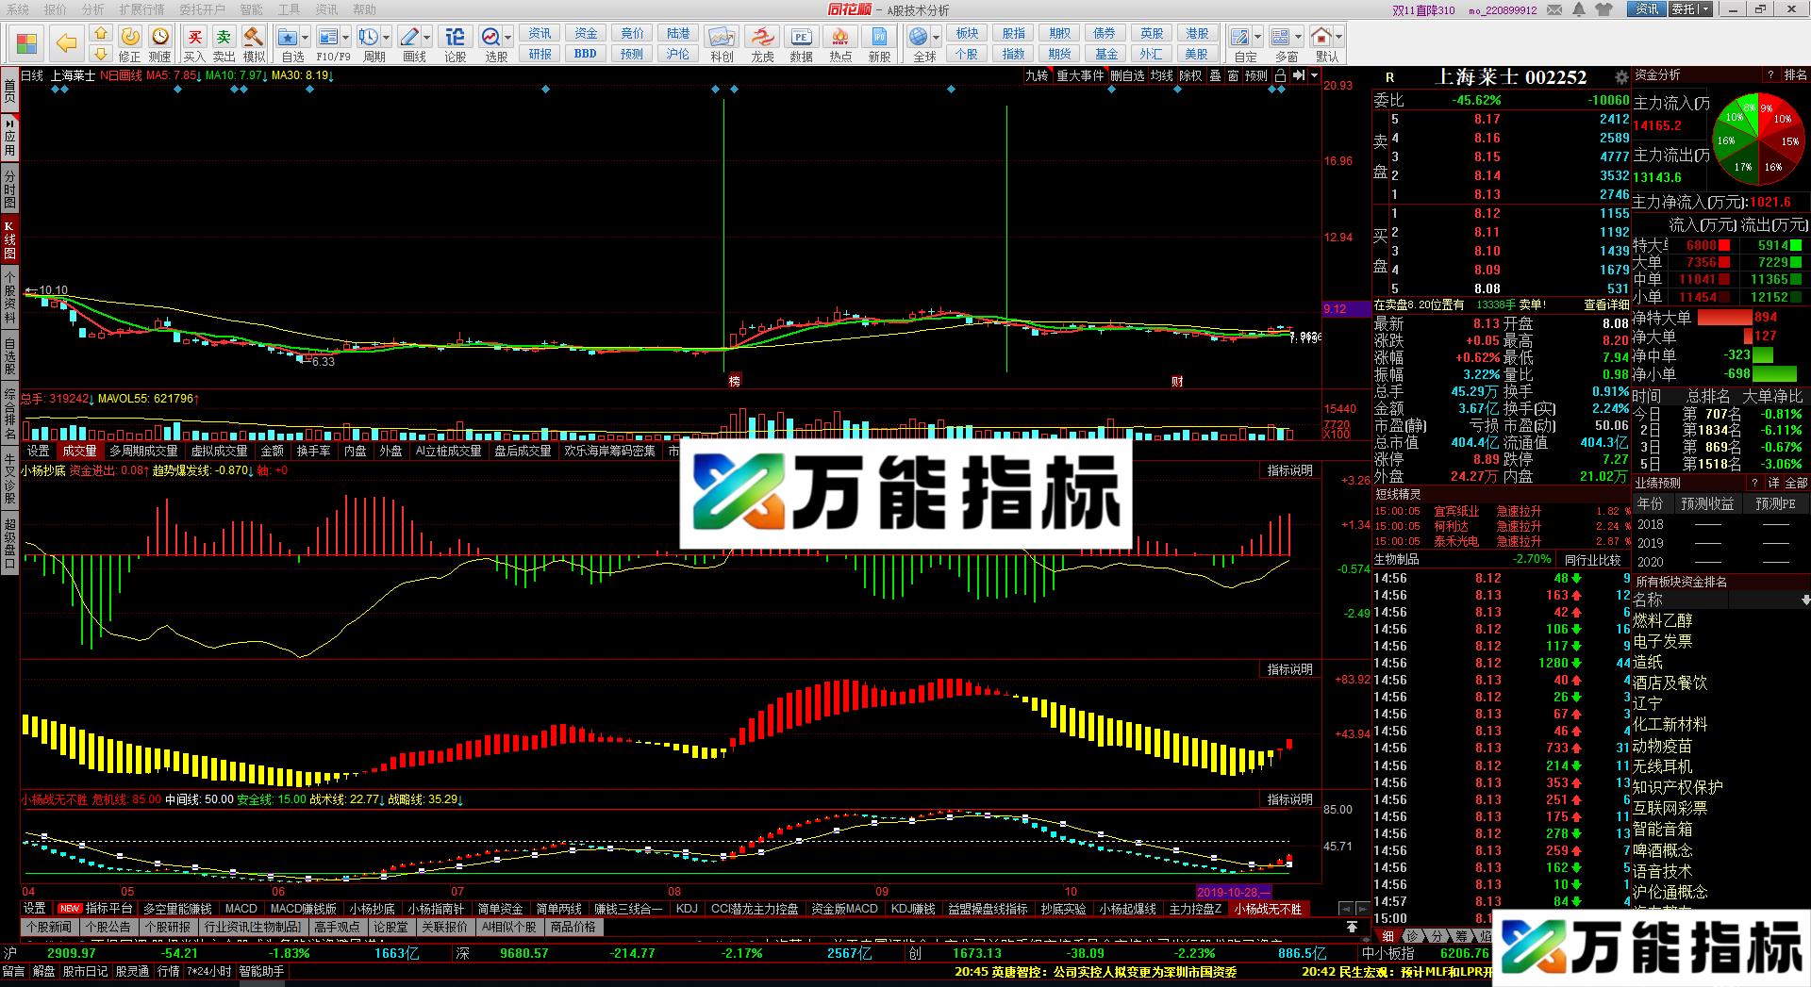Enable the 九转 indicator overlay
The image size is (1811, 987).
tap(1038, 77)
